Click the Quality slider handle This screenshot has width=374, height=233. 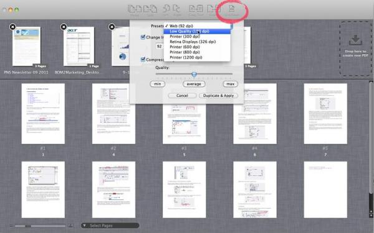tap(194, 75)
